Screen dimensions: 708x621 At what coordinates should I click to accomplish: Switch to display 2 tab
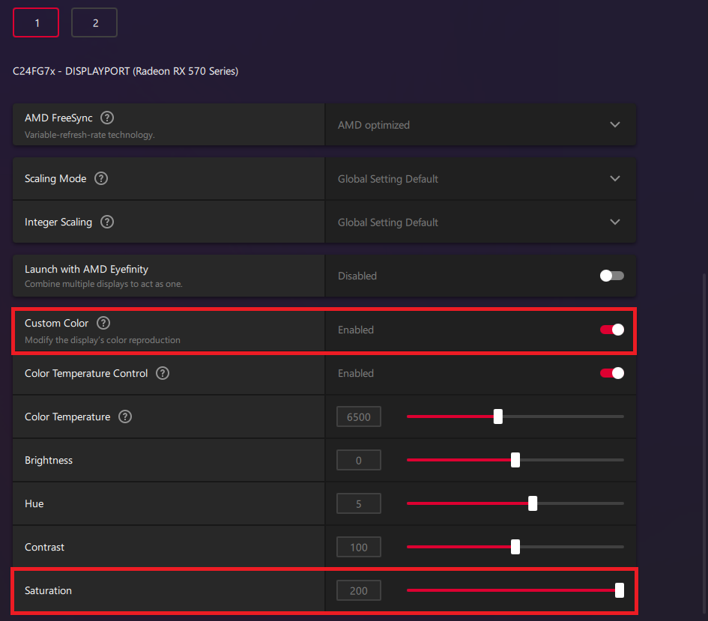click(94, 22)
